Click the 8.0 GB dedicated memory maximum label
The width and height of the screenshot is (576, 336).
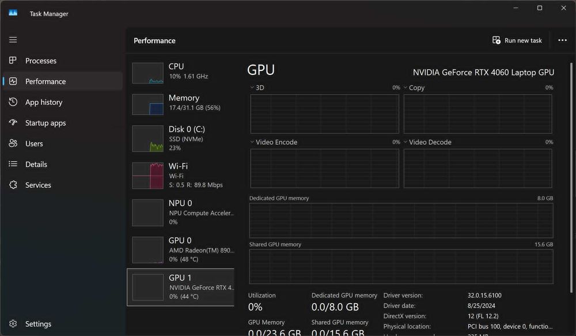coord(545,198)
